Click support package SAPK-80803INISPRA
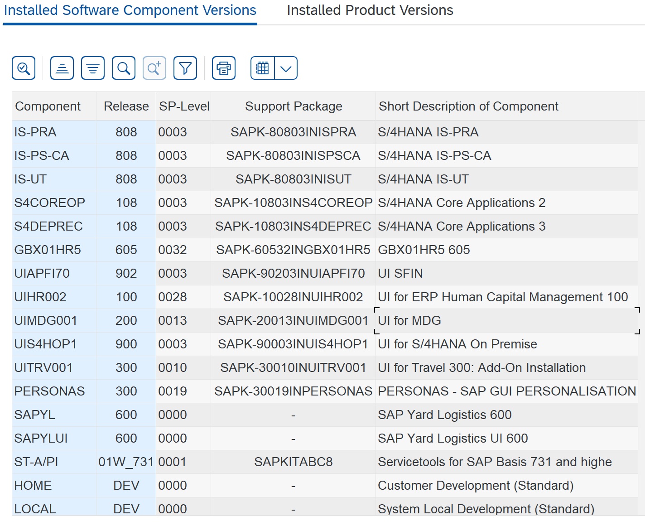This screenshot has height=526, width=645. pos(294,132)
